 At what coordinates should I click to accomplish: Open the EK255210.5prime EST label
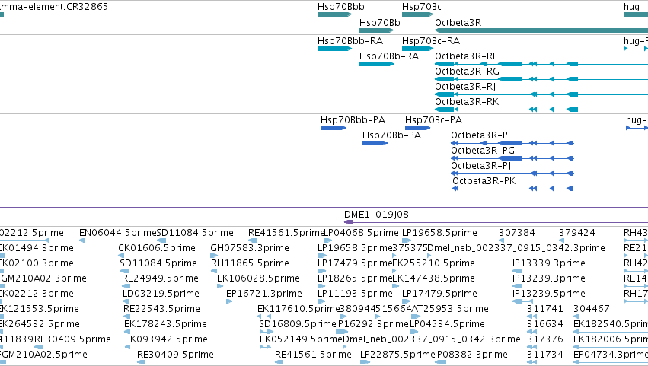[x=433, y=263]
